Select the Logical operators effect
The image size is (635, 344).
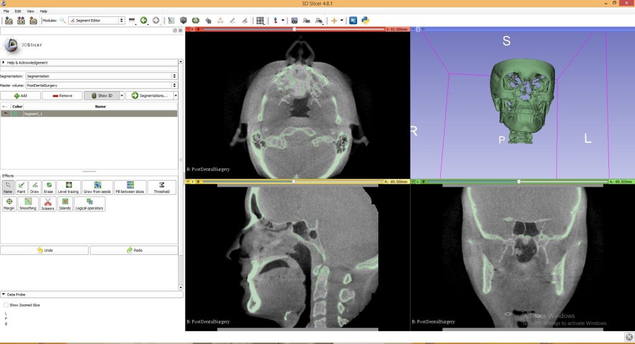89,204
